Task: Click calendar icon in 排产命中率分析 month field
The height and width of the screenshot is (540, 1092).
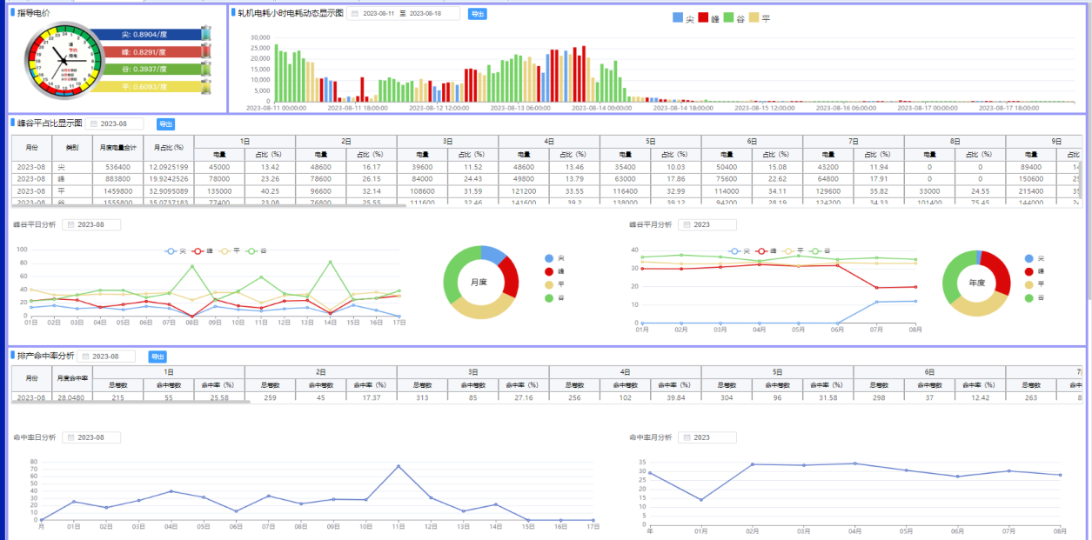Action: point(85,357)
